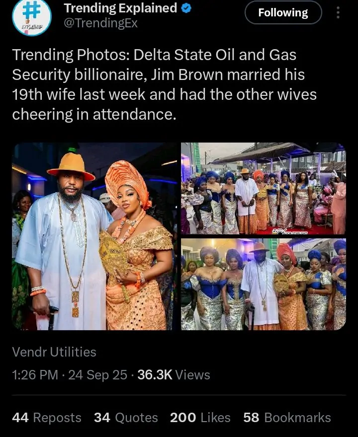358x437 pixels.
Task: Click the 24 Sep 25 post date
Action: 97,375
